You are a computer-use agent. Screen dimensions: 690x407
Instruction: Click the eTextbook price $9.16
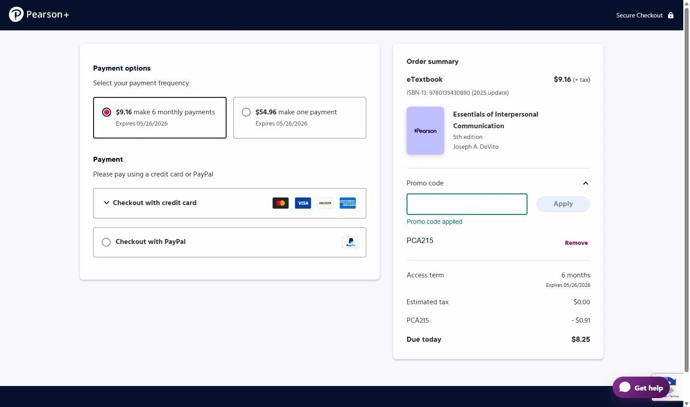point(562,80)
